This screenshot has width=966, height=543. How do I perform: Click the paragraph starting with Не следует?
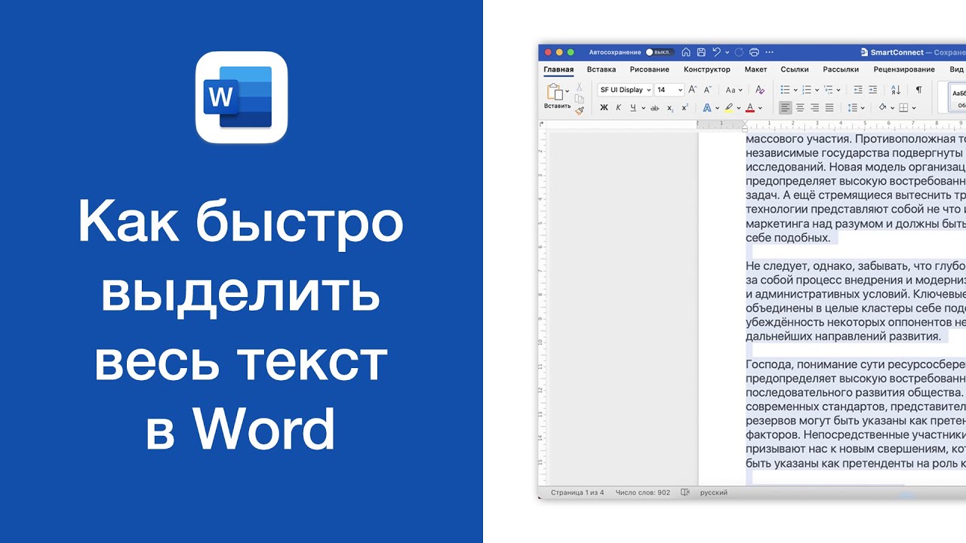coord(856,301)
